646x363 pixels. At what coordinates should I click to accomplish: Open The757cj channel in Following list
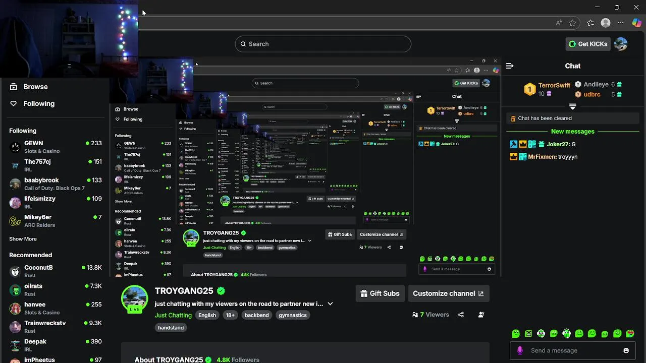tap(56, 165)
